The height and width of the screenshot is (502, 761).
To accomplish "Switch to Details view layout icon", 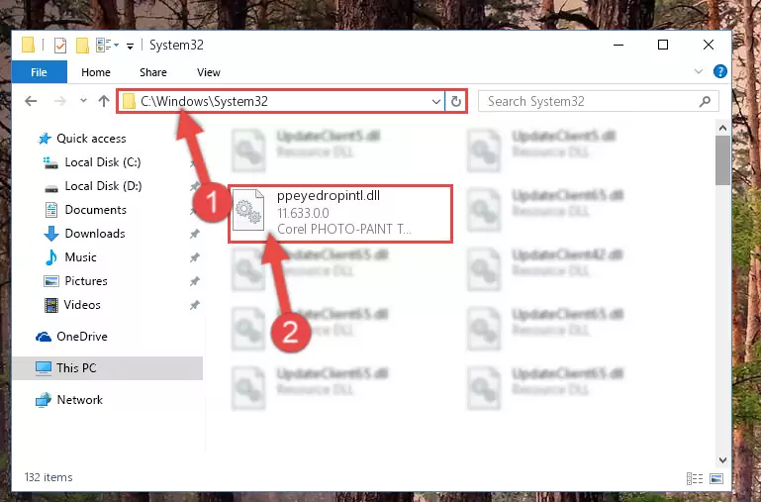I will click(x=695, y=478).
